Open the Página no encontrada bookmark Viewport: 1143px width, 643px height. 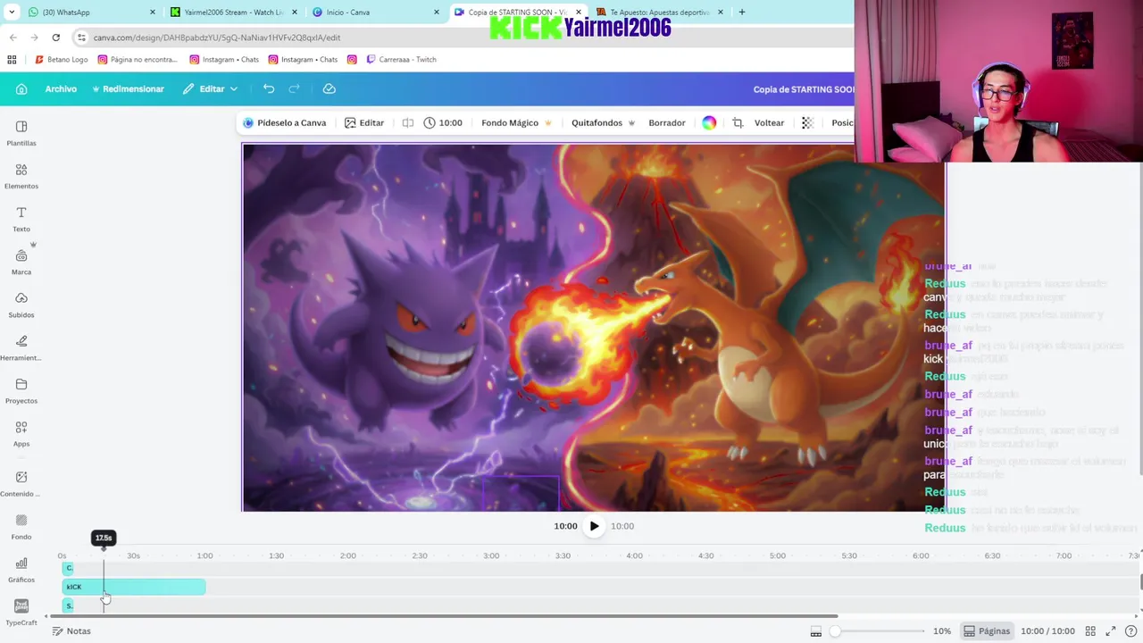click(138, 60)
